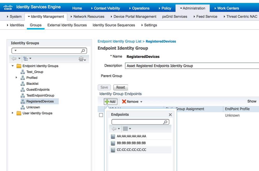Open the Administration menu
This screenshot has height=171, width=259.
pyautogui.click(x=193, y=8)
